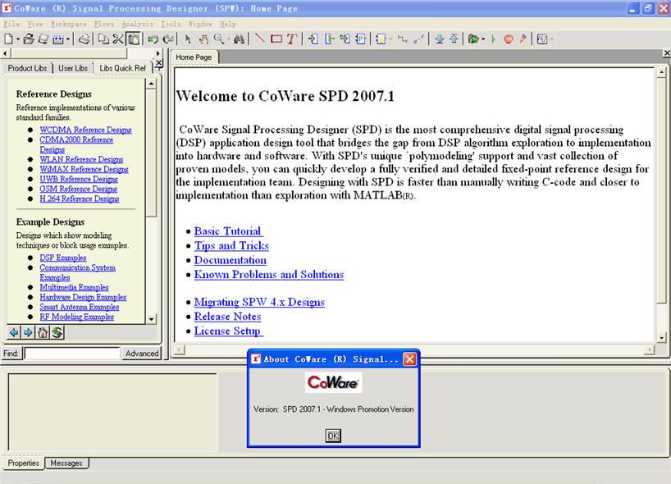The image size is (671, 484).
Task: Open the License Setup link
Action: [229, 331]
